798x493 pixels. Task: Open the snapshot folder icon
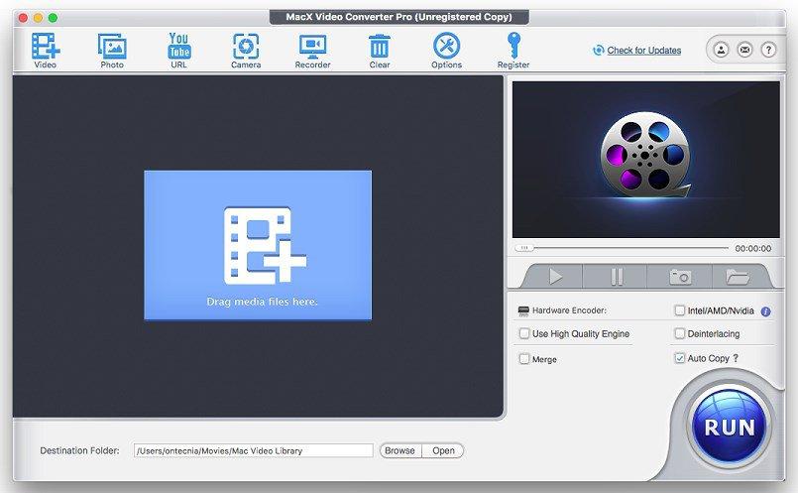point(738,277)
